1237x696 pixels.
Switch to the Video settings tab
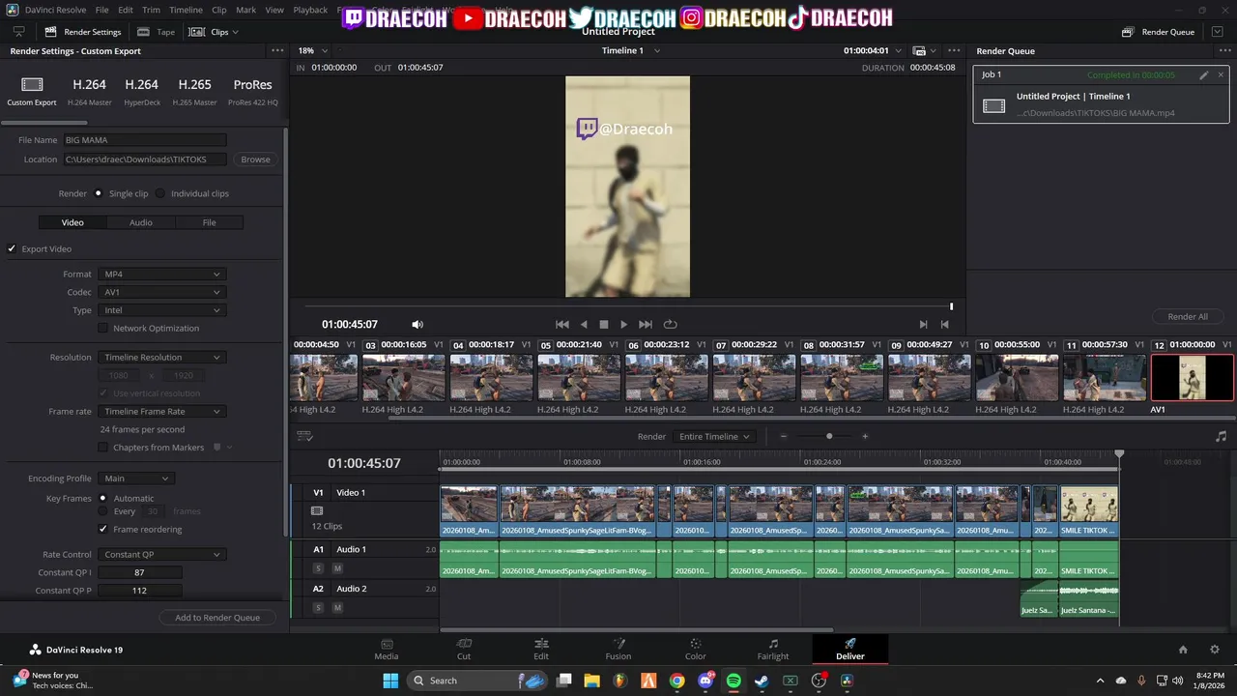(72, 222)
